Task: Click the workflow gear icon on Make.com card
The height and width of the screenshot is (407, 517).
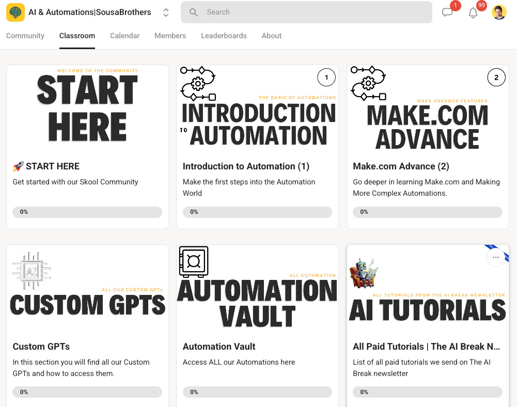Action: pos(368,83)
